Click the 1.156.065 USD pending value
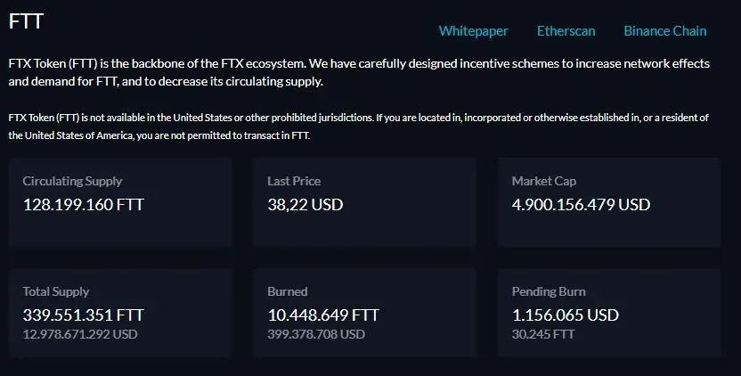 tap(566, 315)
